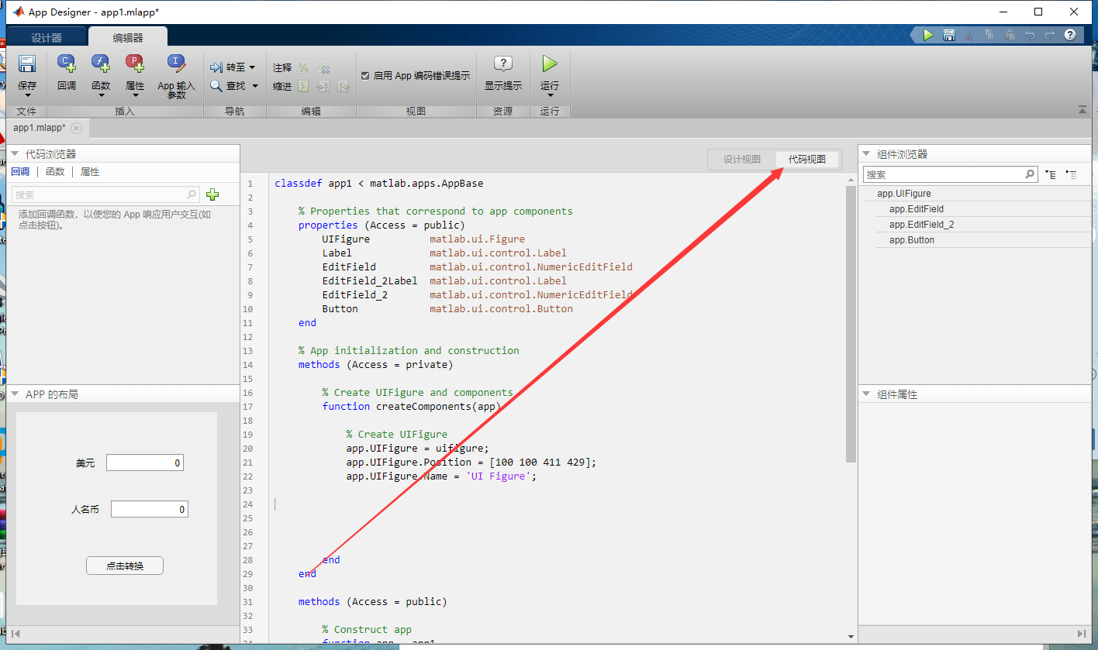Click the increase indent icon

coord(323,87)
